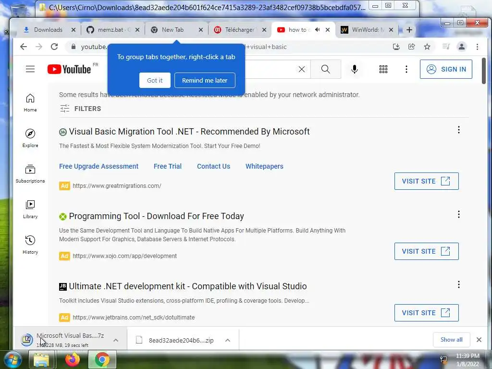The width and height of the screenshot is (492, 369).
Task: Open Ultimate .NET development kit title
Action: [x=188, y=286]
